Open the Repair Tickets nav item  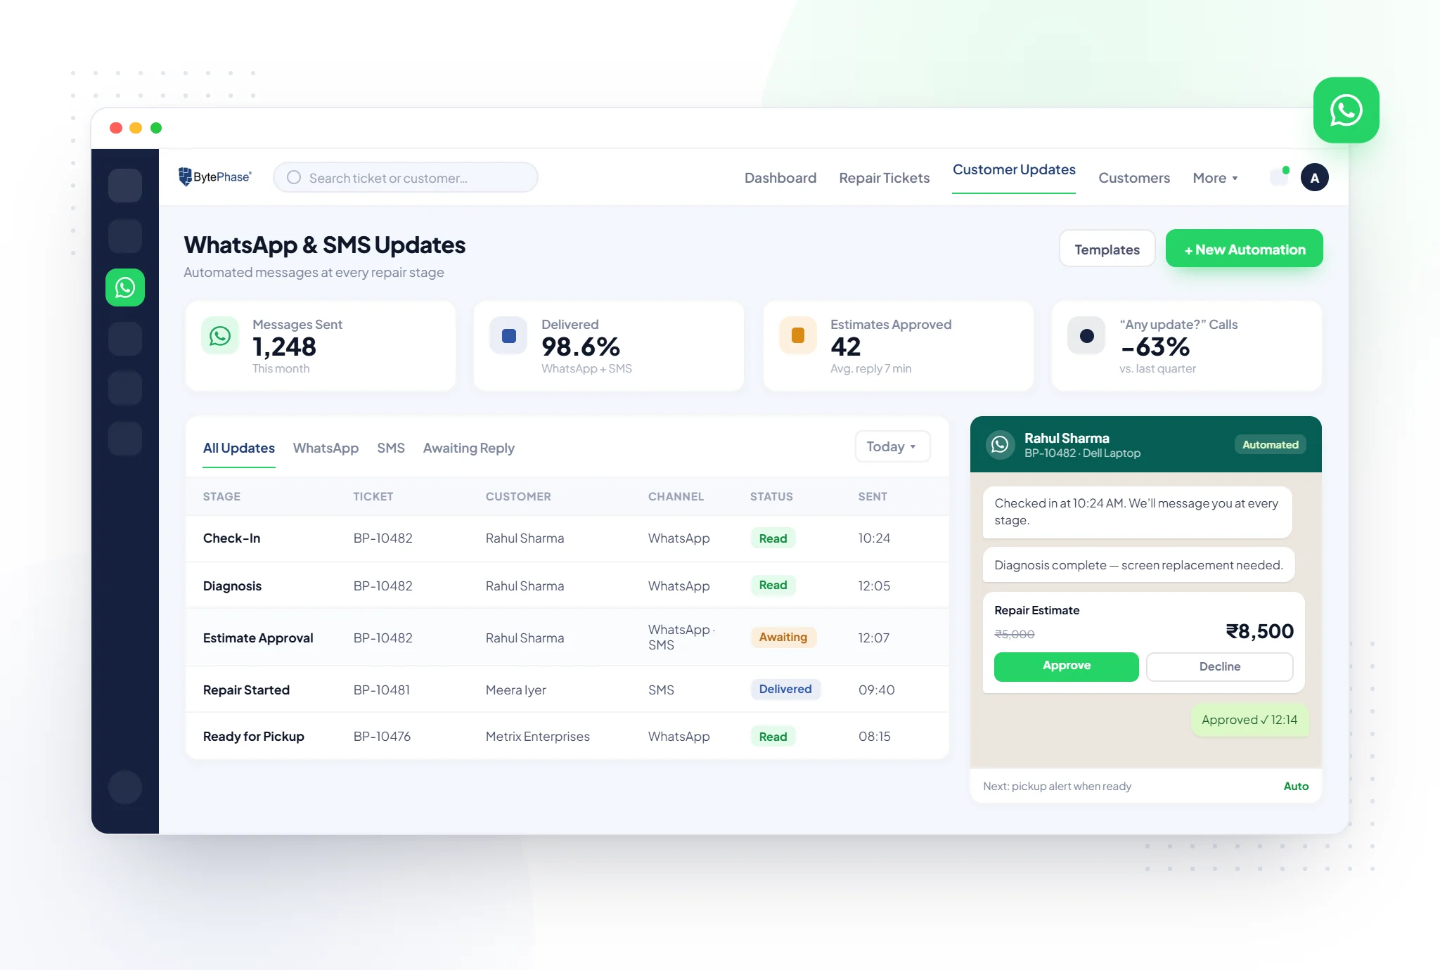[x=884, y=179]
